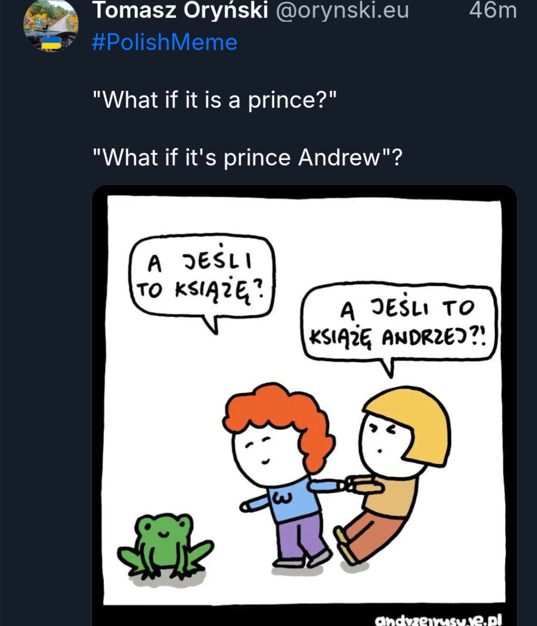Viewport: 537px width, 626px height.
Task: Click the "What if it's prince Andrew" line
Action: (x=247, y=158)
